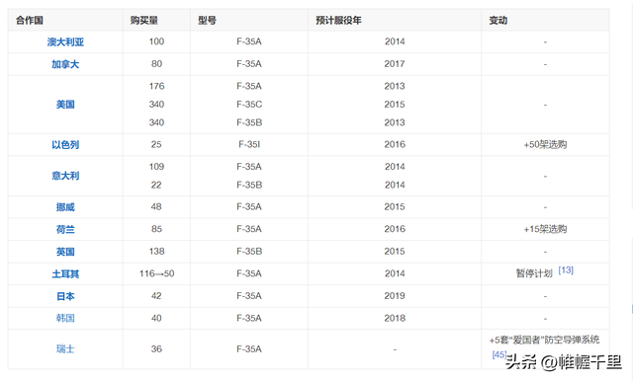Select the 暂停计划 change note
633x381 pixels.
[534, 273]
